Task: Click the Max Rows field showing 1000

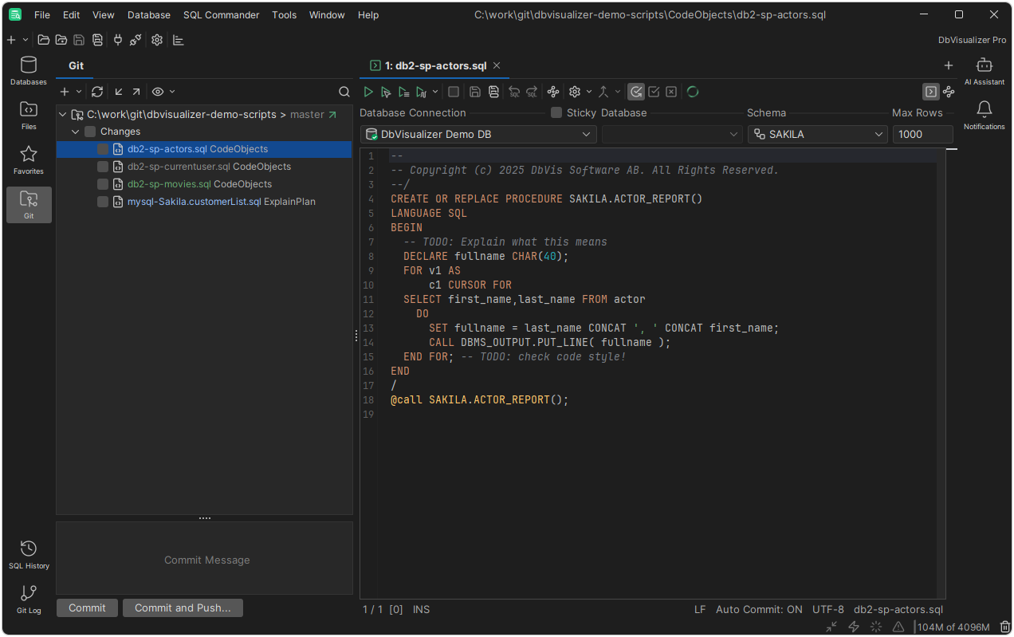Action: [923, 135]
